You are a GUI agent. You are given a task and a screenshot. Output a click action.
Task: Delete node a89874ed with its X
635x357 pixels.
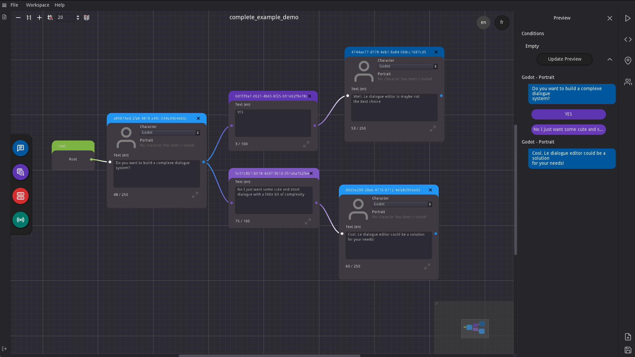(x=198, y=118)
